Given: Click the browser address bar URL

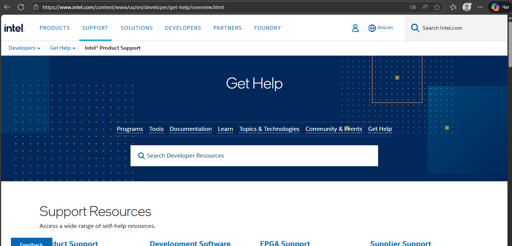Looking at the screenshot, I should coord(133,7).
